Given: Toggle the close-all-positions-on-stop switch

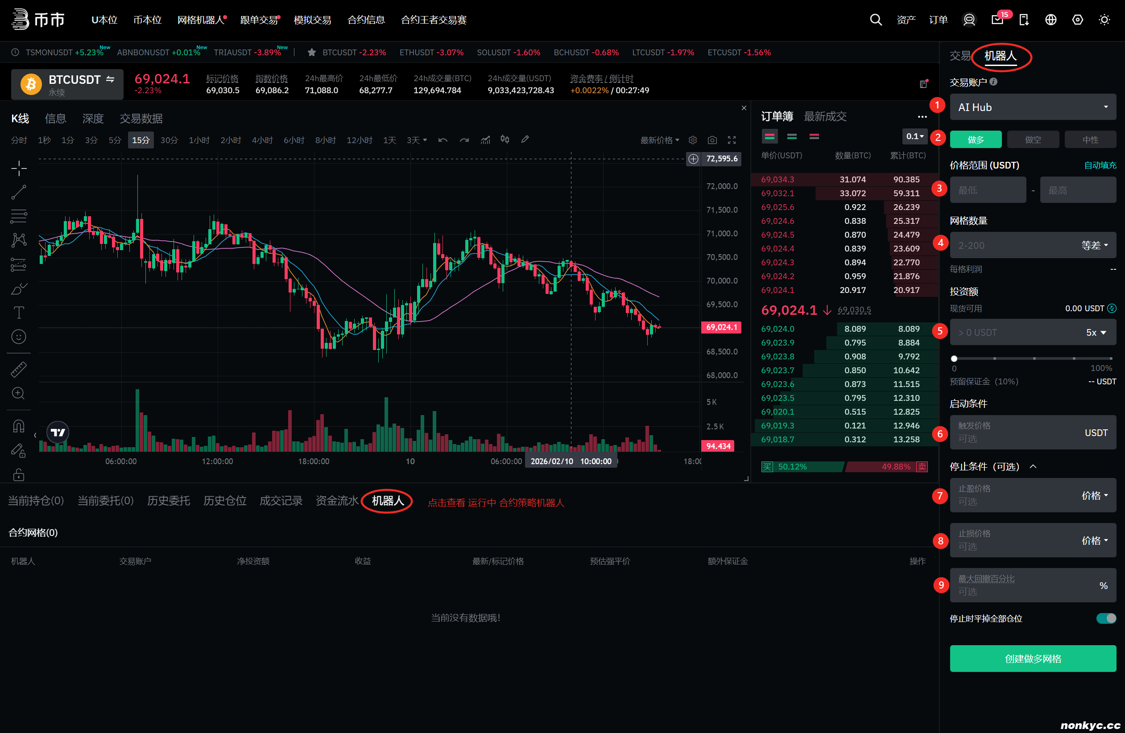Looking at the screenshot, I should pos(1106,618).
